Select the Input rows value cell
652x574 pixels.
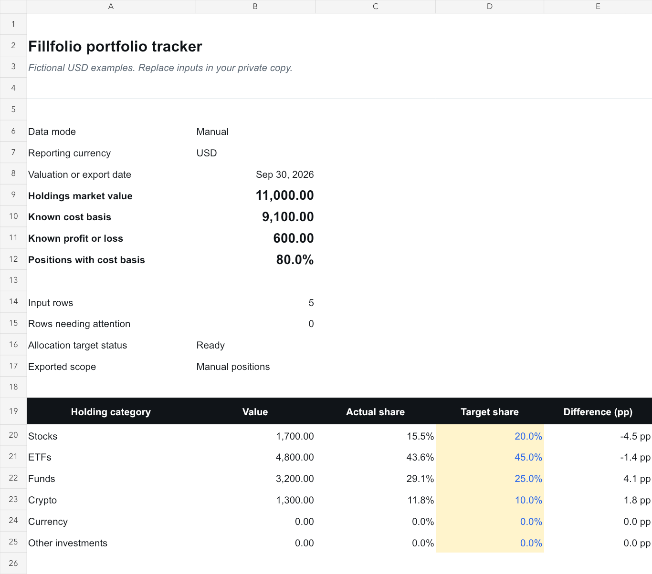tap(255, 303)
